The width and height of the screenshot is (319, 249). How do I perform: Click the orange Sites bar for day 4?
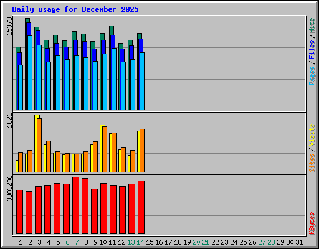click(49, 157)
